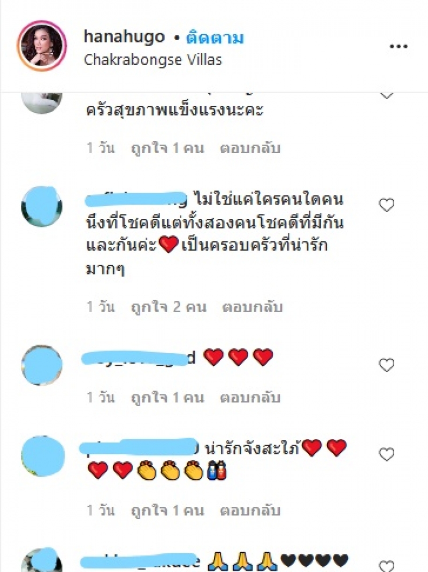Reply to the comment with 2 likes
This screenshot has width=428, height=572.
(252, 307)
